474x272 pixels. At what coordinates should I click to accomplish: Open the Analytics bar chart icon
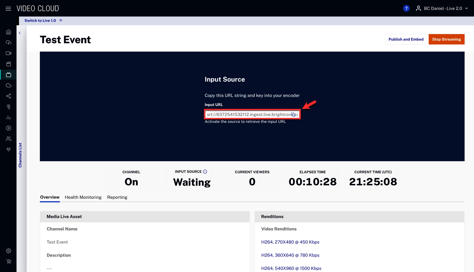click(9, 117)
